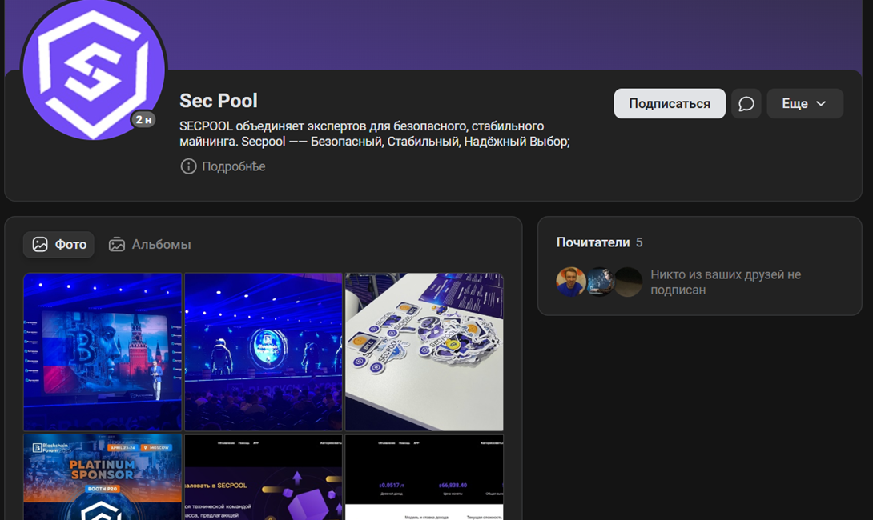Viewport: 873px width, 520px height.
Task: Click the 2 н status badge
Action: pos(143,120)
